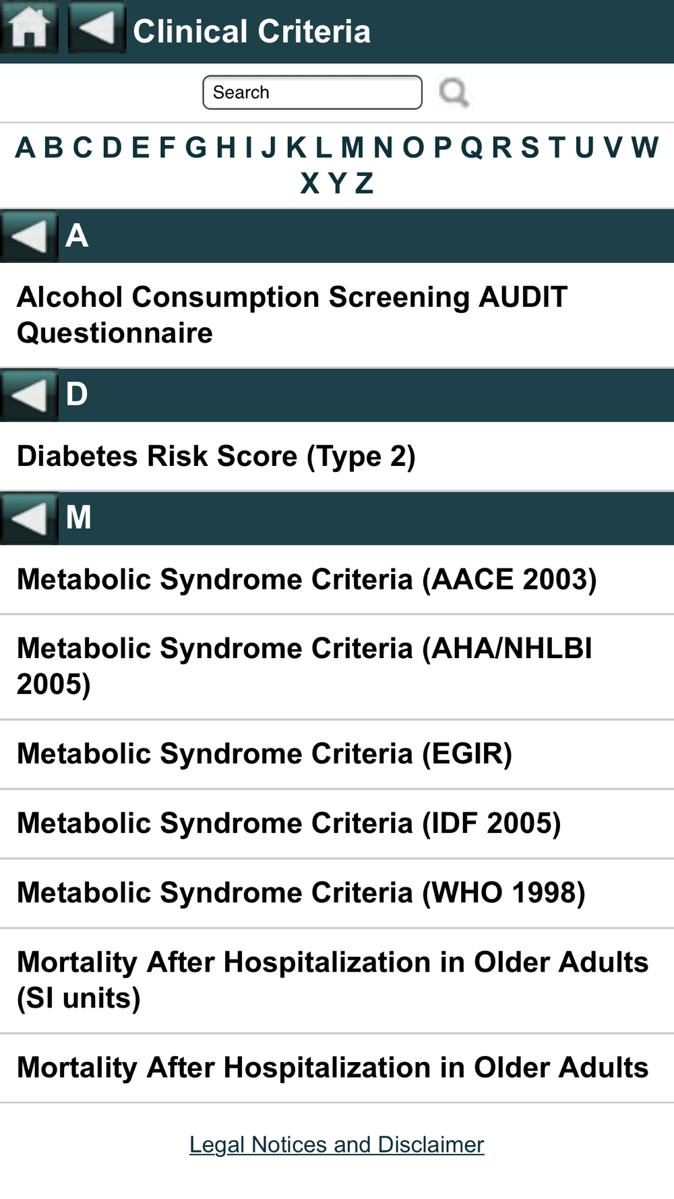Collapse section A with its arrow icon
The width and height of the screenshot is (674, 1199).
click(29, 236)
